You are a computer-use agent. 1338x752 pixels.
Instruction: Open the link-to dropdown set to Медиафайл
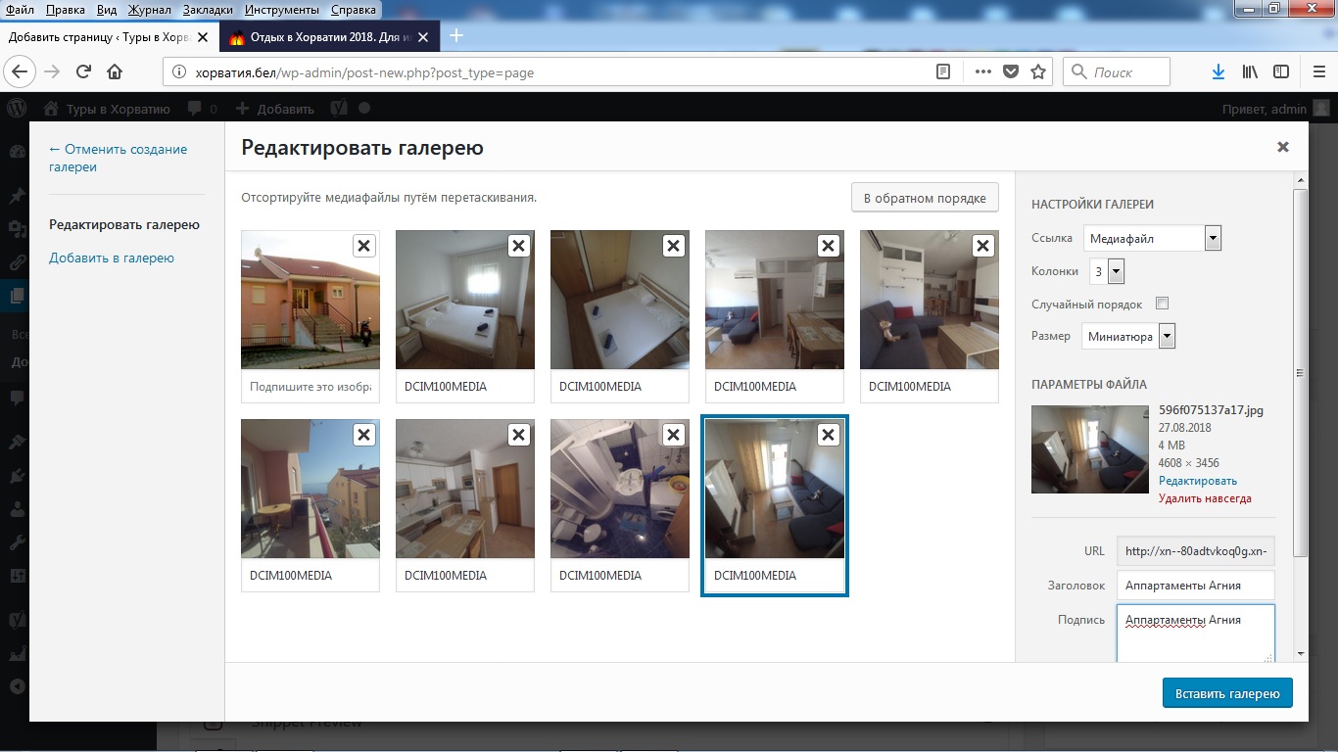[x=1152, y=238]
